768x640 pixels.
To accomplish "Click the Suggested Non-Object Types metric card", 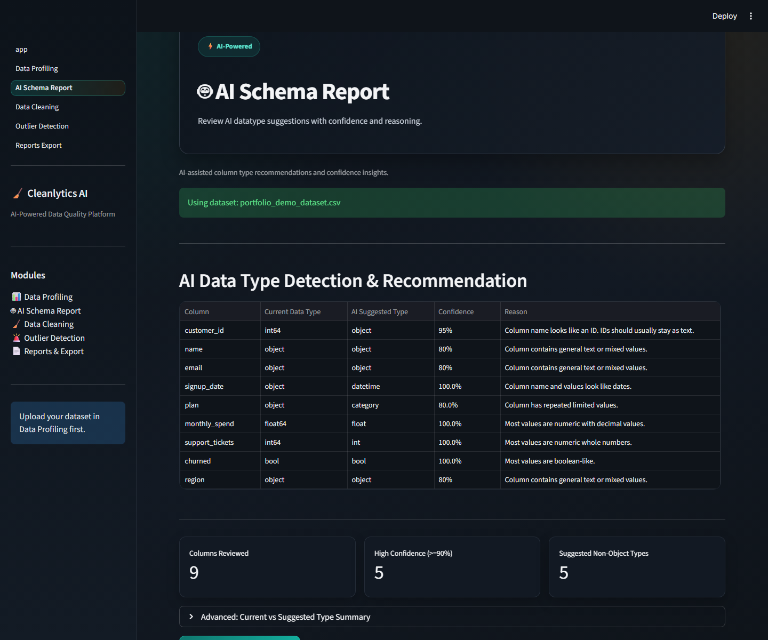I will 637,567.
